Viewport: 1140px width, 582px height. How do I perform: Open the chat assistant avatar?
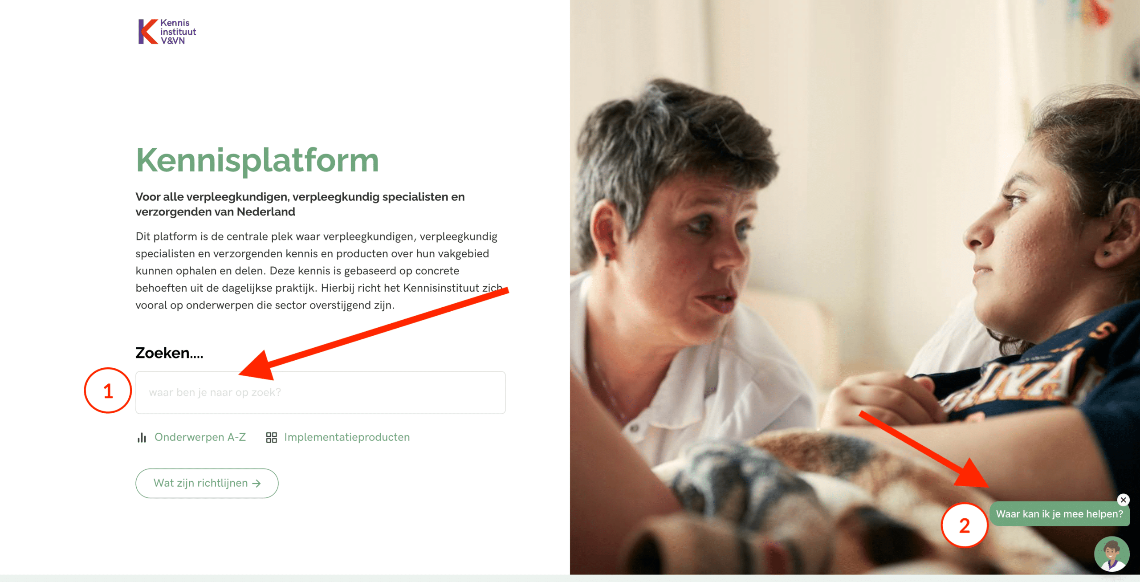1112,554
